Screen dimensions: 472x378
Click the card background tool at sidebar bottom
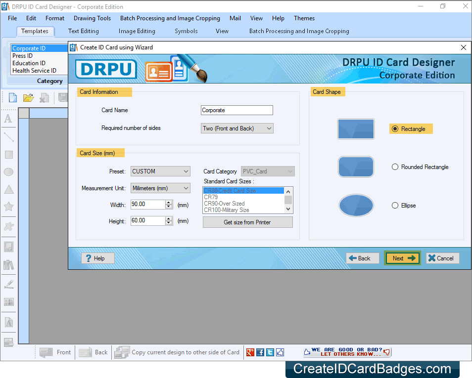(x=9, y=342)
